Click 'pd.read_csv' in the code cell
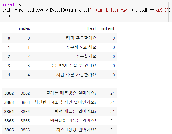 (31, 10)
